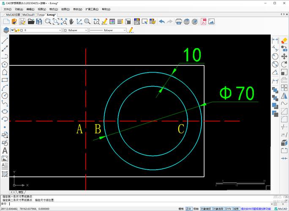
Task: Select the Circle drawing tool
Action: 5,95
